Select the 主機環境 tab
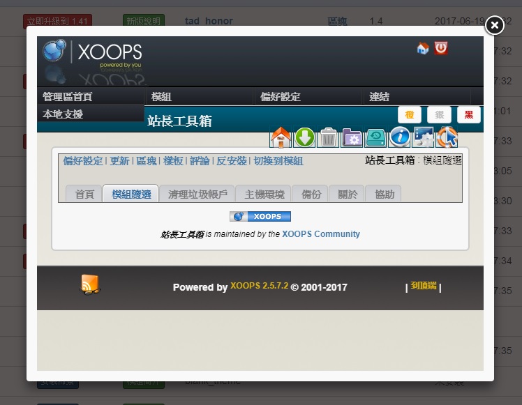 pyautogui.click(x=264, y=194)
